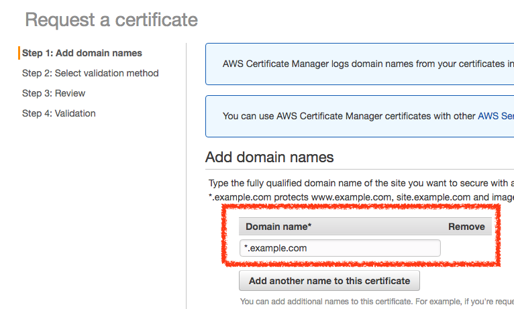Click the 'You can add additional names' hint

tap(376, 302)
